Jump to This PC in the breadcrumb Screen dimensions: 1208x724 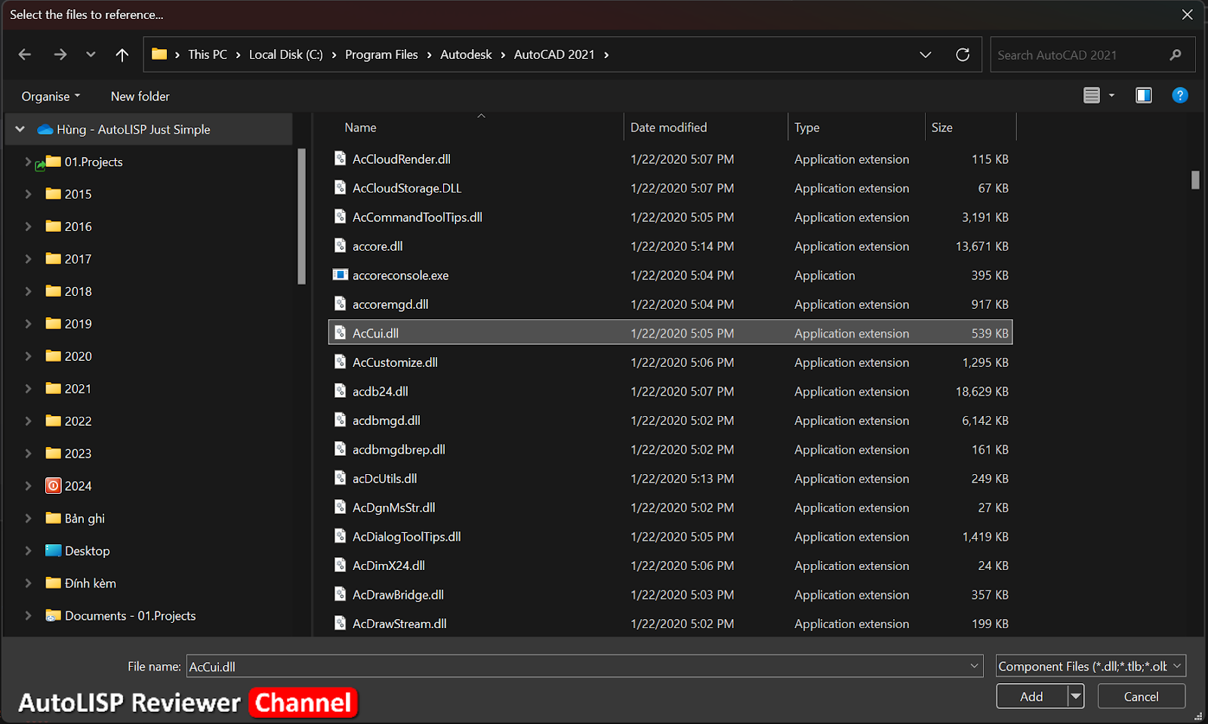(208, 54)
